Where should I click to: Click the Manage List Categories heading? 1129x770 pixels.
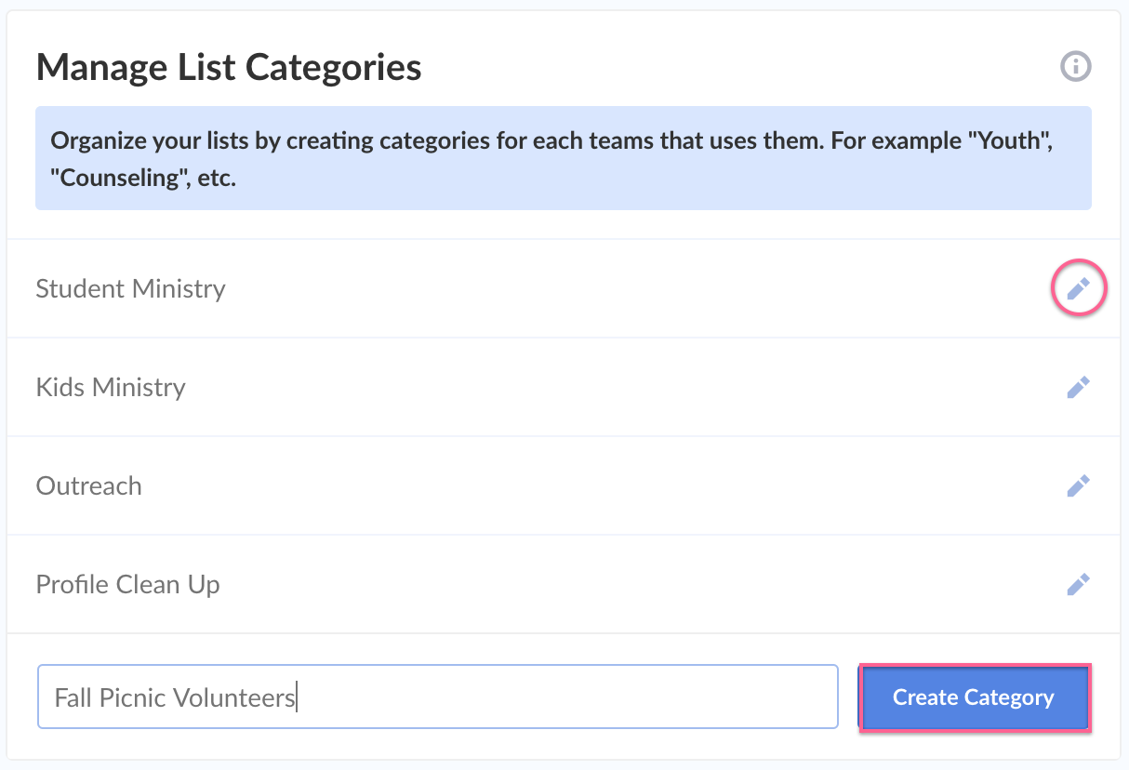pyautogui.click(x=228, y=68)
